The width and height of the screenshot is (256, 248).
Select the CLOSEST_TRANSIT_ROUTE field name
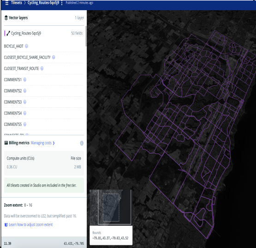(x=21, y=69)
